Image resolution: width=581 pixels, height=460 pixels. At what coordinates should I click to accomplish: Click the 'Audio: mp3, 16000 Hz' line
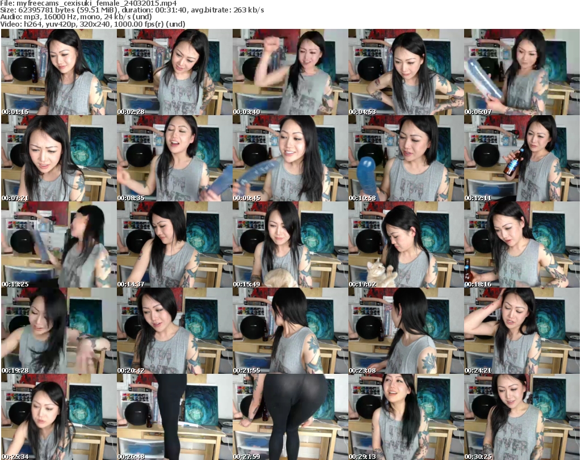76,17
